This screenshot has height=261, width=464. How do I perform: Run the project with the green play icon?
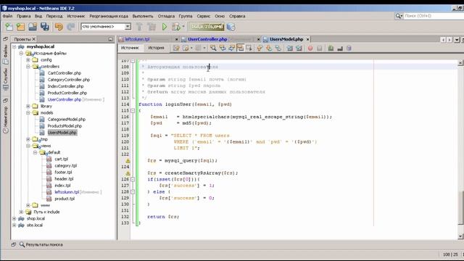pyautogui.click(x=165, y=27)
